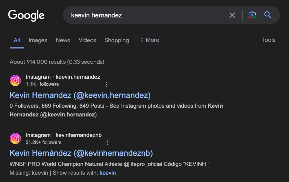Open the Tools options

point(268,40)
